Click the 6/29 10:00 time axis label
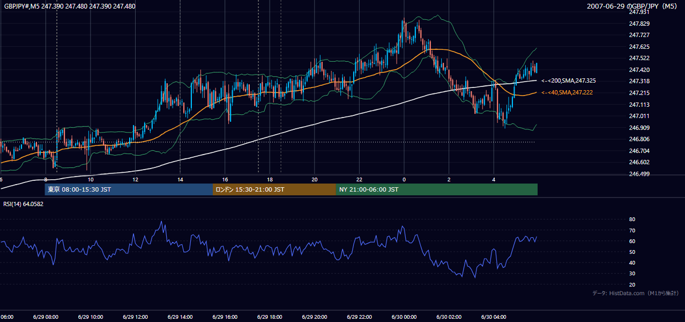The height and width of the screenshot is (322, 685). coord(90,317)
